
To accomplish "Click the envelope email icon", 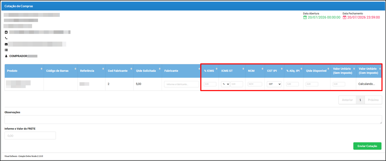I will (x=6, y=44).
